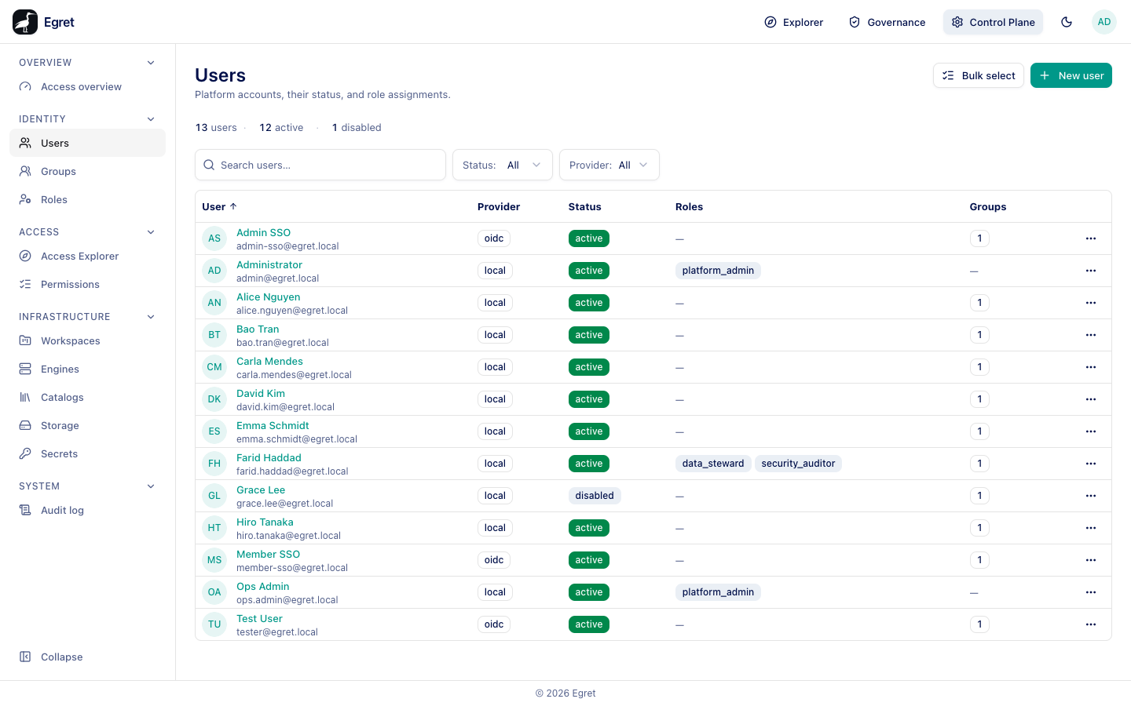Click platform_admin role tag for Administrator

tap(718, 271)
